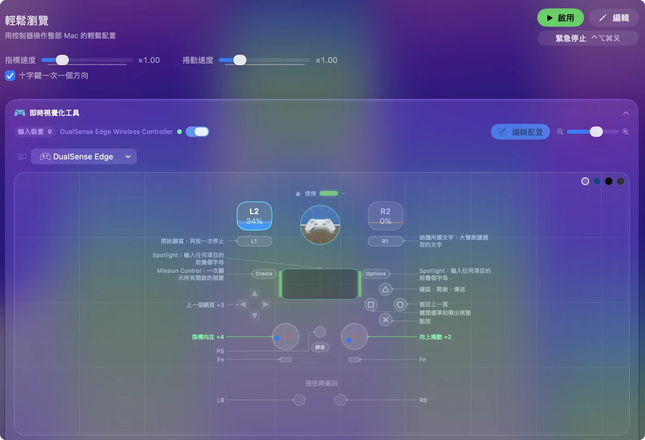
Task: Click the L1 bumper button
Action: click(x=254, y=241)
